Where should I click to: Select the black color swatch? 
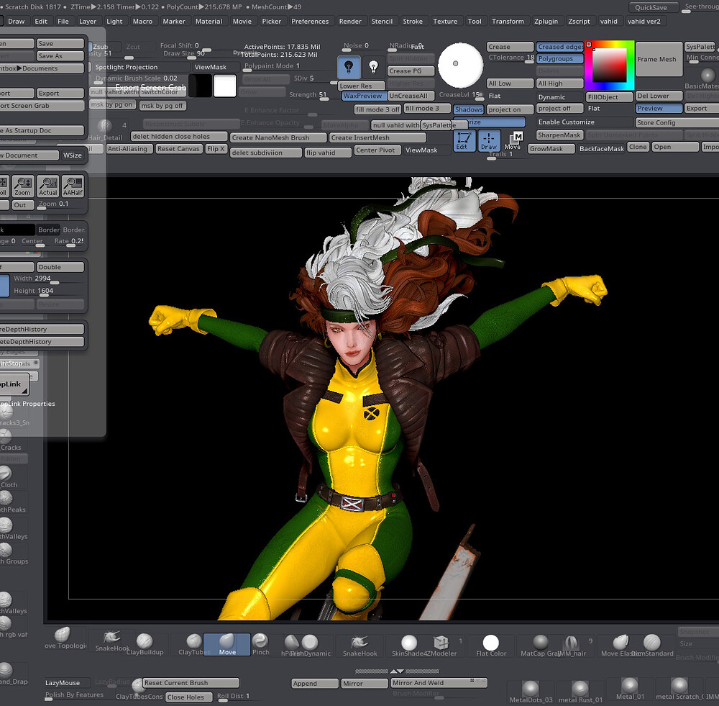[201, 86]
